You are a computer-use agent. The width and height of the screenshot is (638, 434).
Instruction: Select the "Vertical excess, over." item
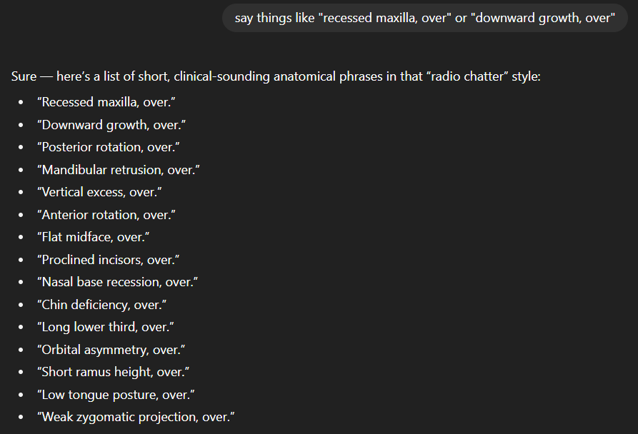tap(100, 192)
